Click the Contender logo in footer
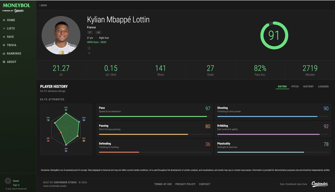Viewport: 335px width, 192px height. pyautogui.click(x=320, y=184)
